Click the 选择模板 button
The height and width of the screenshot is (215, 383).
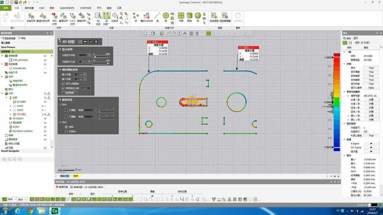click(x=69, y=93)
